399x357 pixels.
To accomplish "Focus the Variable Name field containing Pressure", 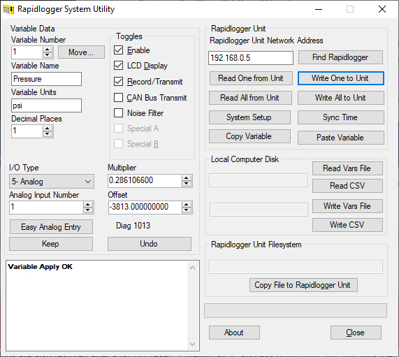I will (46, 79).
